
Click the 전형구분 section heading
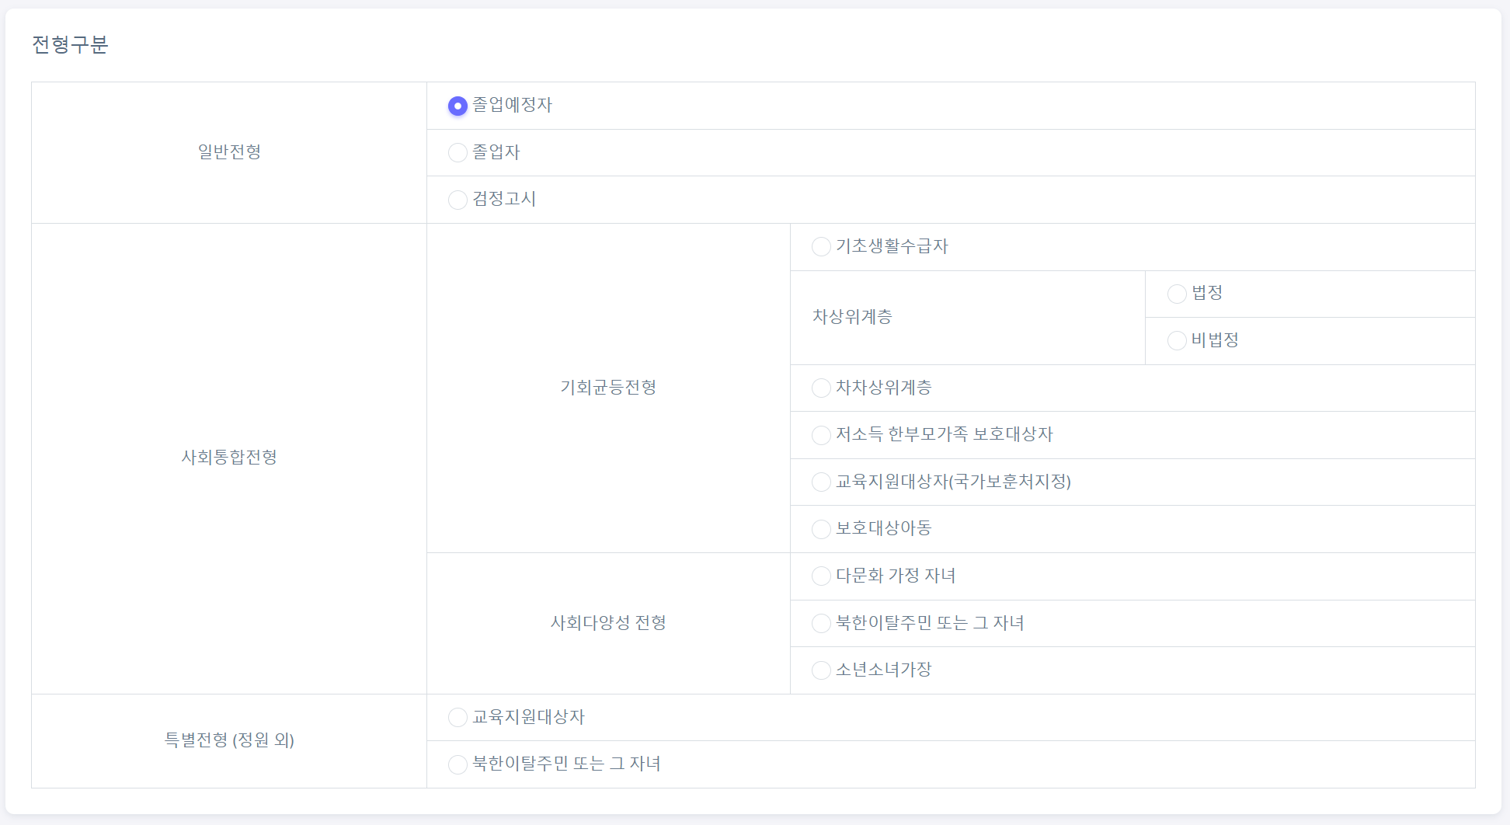[70, 45]
